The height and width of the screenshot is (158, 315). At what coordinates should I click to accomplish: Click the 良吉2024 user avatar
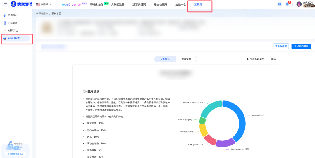tap(299, 4)
